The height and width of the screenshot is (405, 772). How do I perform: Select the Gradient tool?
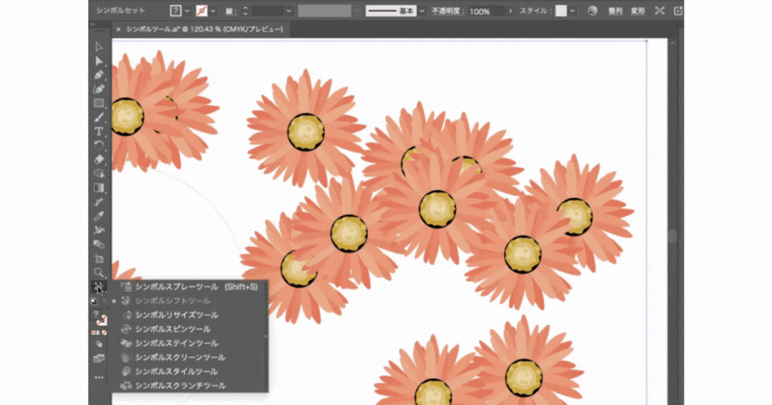(x=99, y=187)
